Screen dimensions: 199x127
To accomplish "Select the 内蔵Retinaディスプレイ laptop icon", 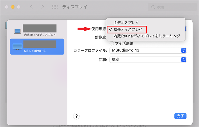I will 18,31.
